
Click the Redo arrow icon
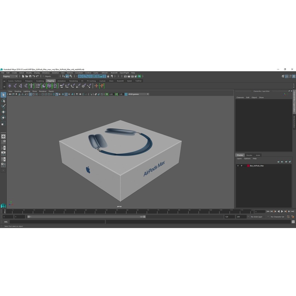(37, 76)
